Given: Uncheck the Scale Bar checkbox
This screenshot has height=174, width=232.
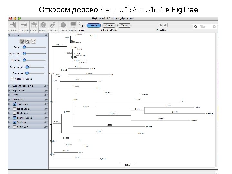Looking at the screenshot, I should pos(15,122).
